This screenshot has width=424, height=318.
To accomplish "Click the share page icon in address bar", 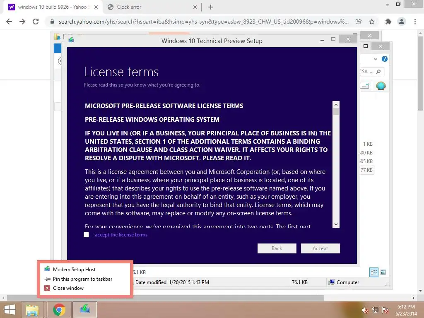I will pyautogui.click(x=359, y=22).
